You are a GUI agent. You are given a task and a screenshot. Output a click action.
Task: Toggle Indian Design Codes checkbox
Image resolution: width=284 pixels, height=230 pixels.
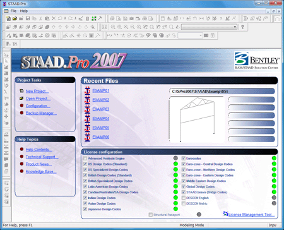coord(85,198)
